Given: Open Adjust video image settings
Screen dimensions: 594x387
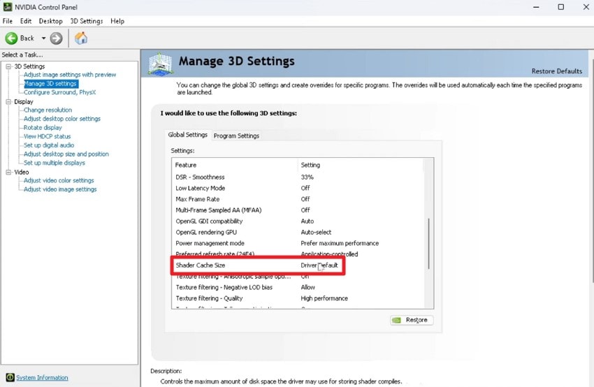Looking at the screenshot, I should (60, 189).
